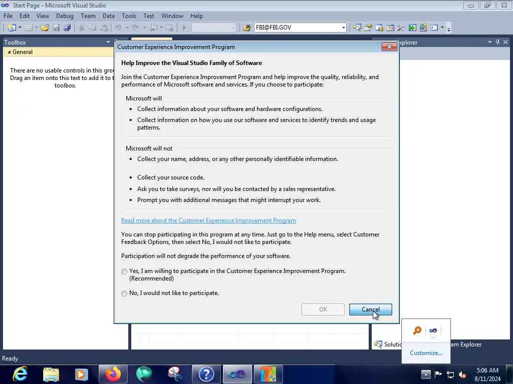Click the magnifier icon in tray popup
Viewport: 513px width, 384px height.
(417, 330)
